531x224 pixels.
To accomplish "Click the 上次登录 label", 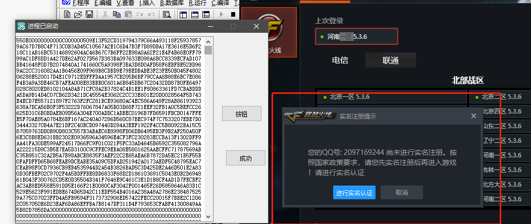I will (329, 21).
